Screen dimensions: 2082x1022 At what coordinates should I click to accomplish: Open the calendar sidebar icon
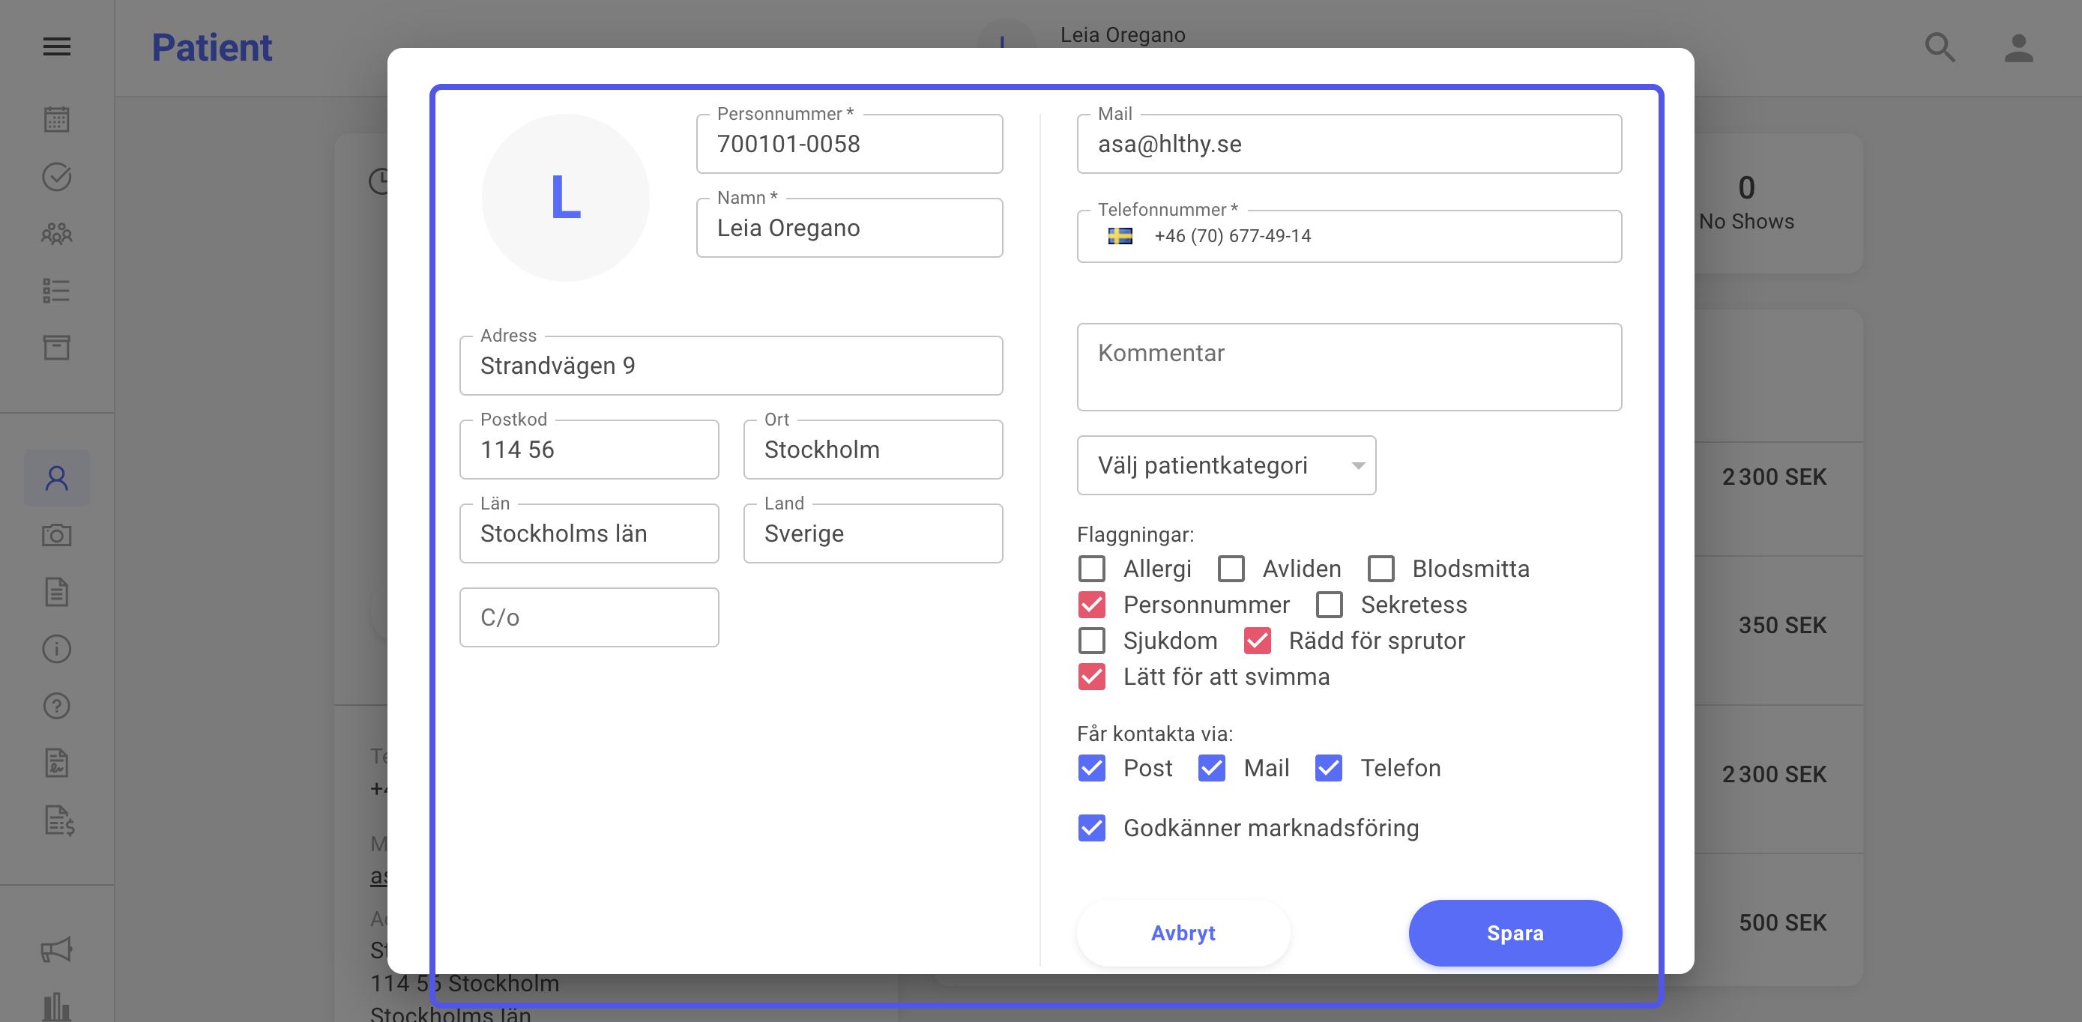[56, 120]
